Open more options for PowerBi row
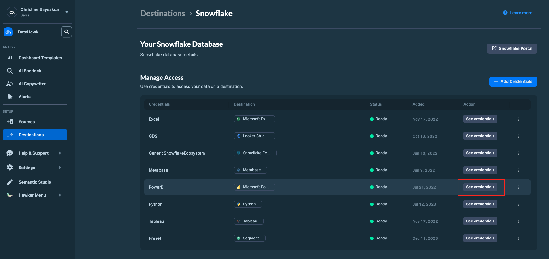Image resolution: width=549 pixels, height=259 pixels. click(x=518, y=187)
